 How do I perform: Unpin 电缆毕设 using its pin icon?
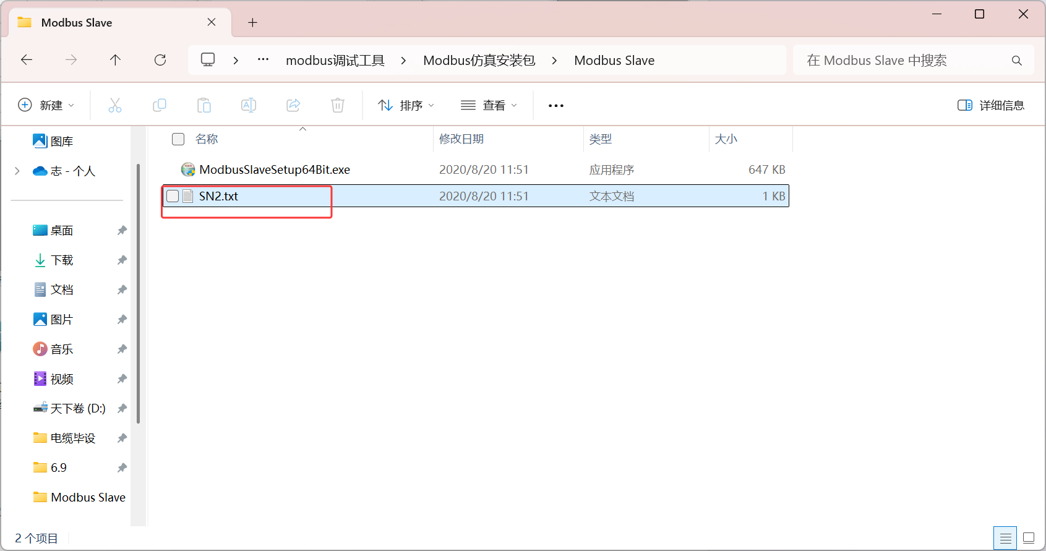pos(122,438)
